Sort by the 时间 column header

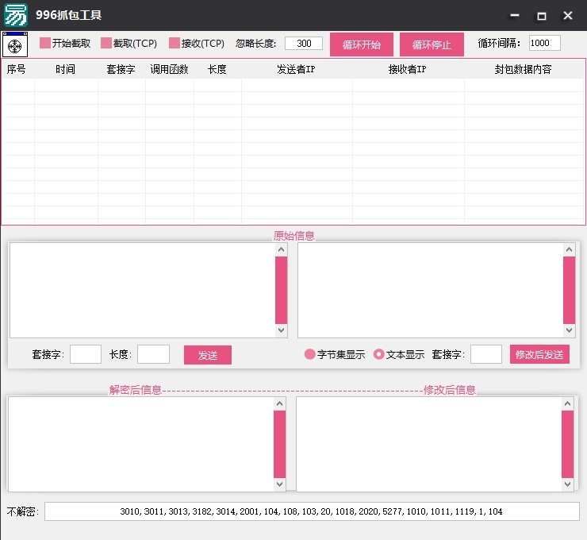[x=66, y=70]
